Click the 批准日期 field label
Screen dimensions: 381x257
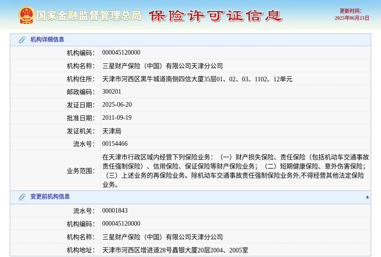coord(81,118)
